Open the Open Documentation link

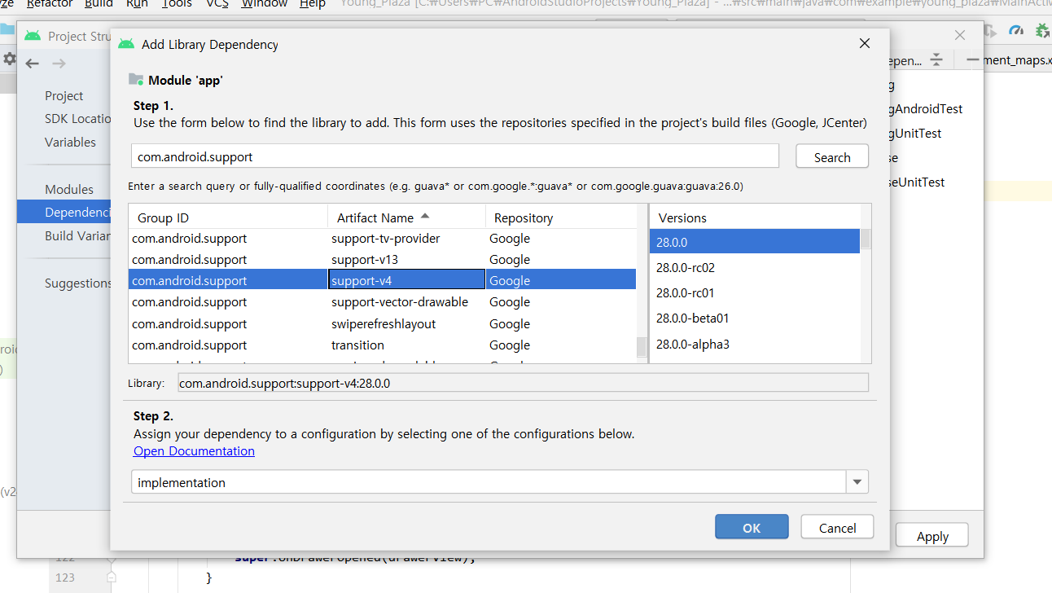point(194,450)
